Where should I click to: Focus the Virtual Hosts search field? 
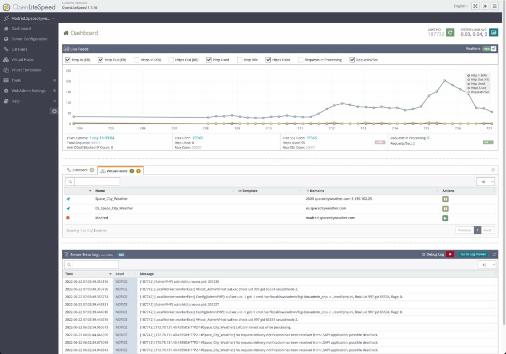[x=97, y=182]
